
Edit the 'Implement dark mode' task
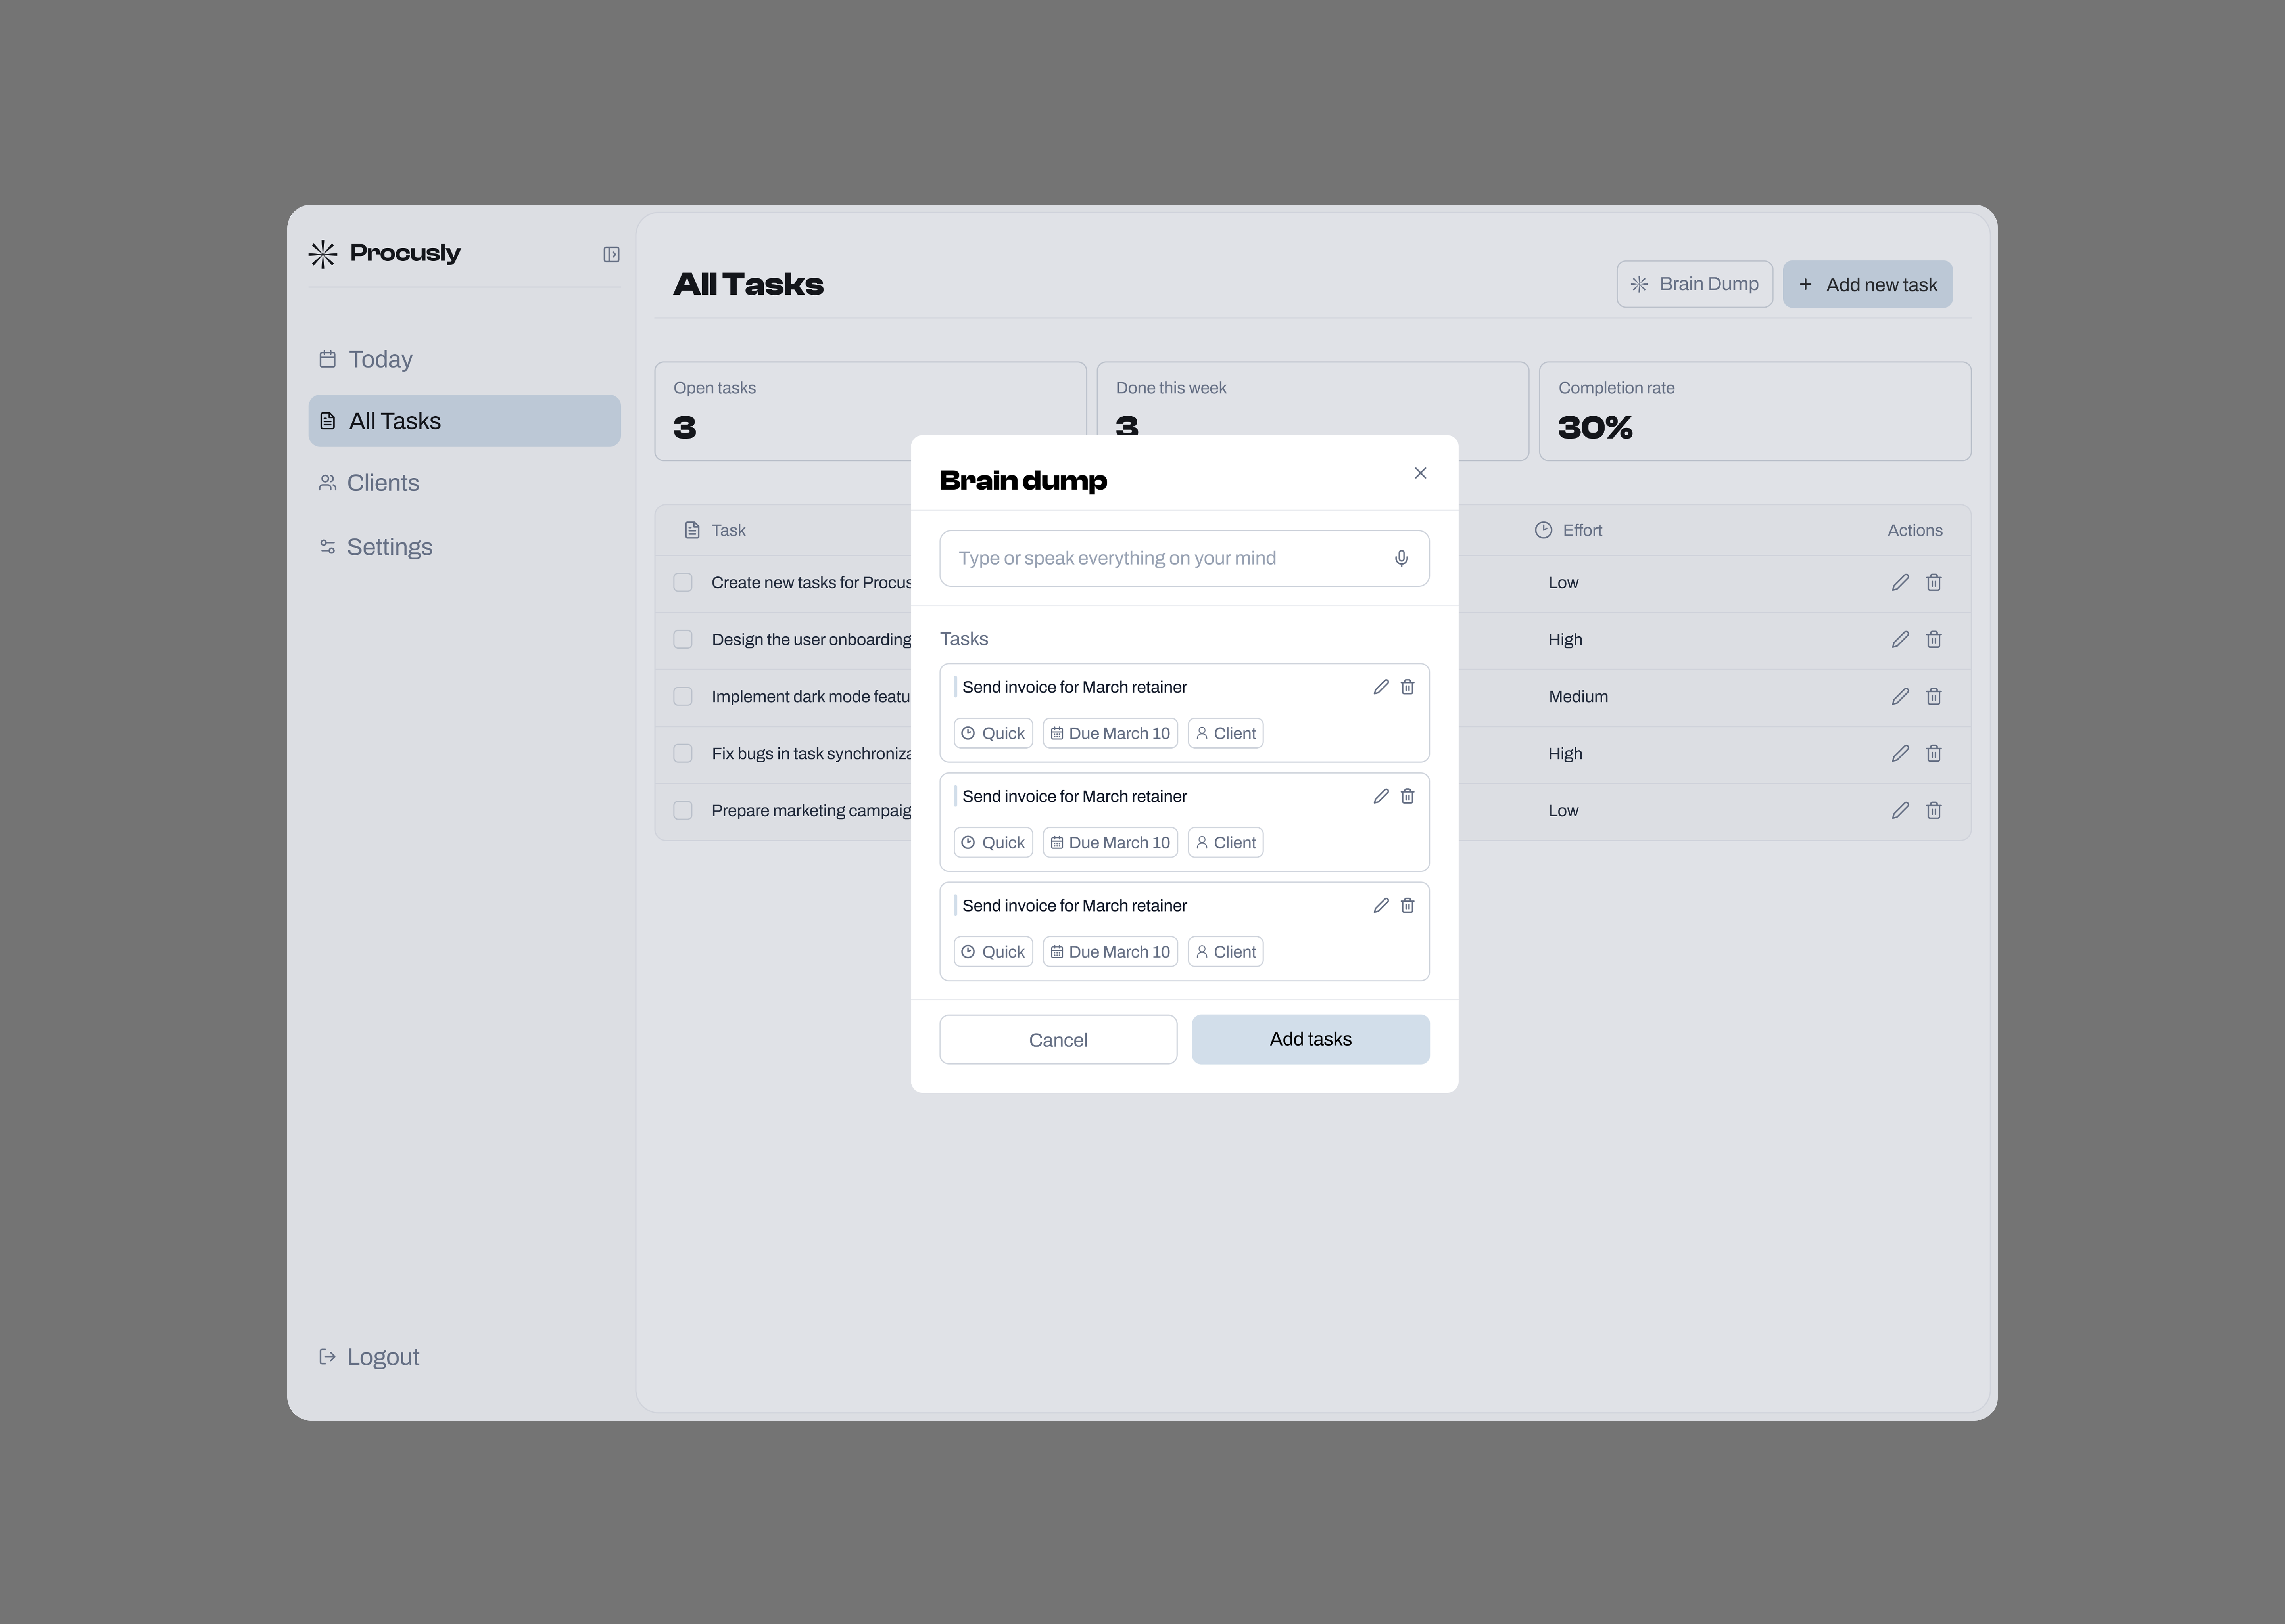click(x=1901, y=696)
